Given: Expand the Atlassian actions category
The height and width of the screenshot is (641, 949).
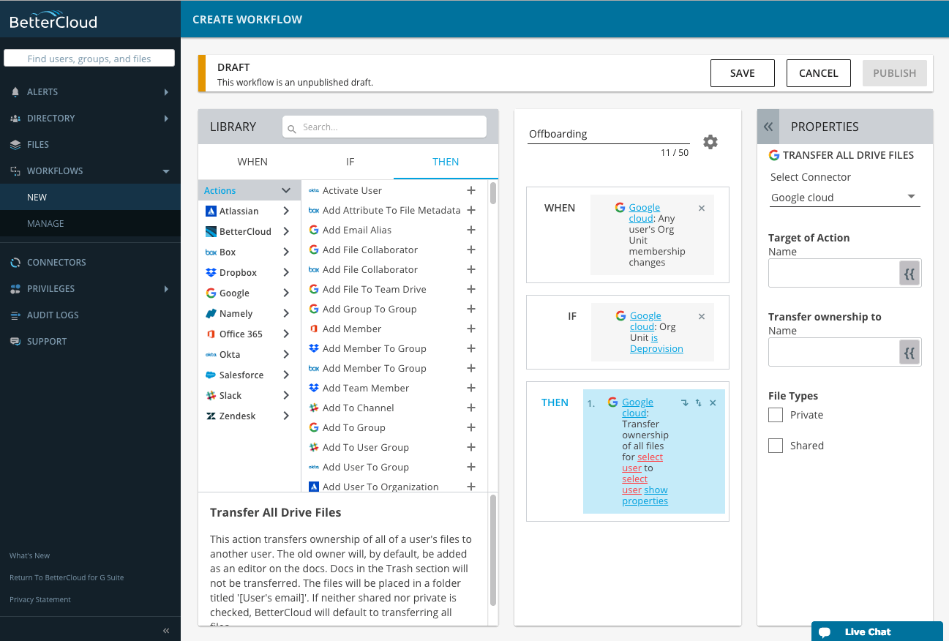Looking at the screenshot, I should (286, 211).
